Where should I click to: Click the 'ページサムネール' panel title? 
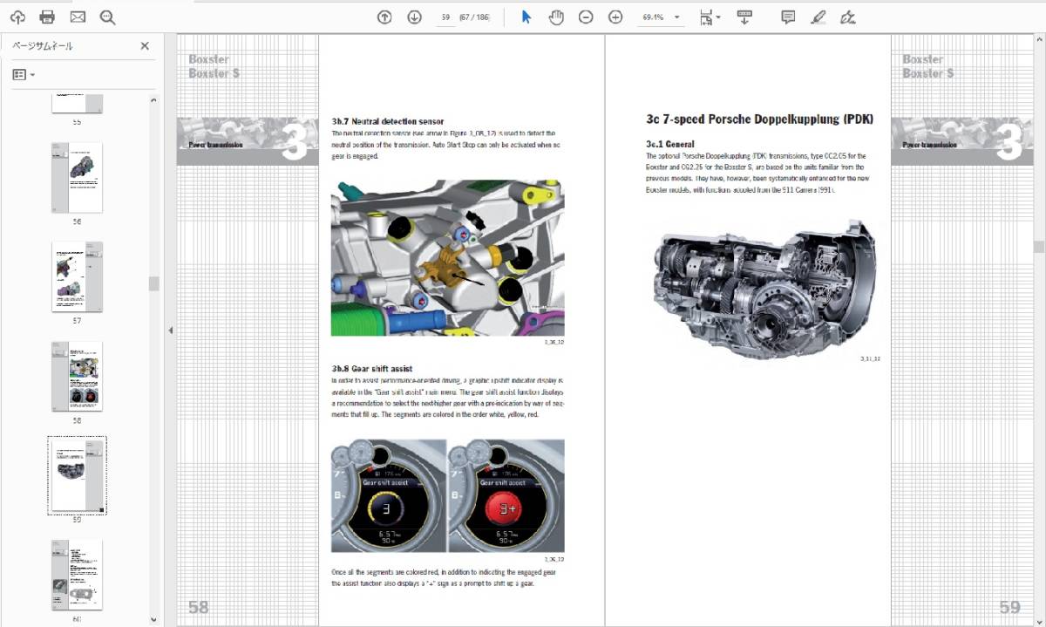pyautogui.click(x=44, y=46)
